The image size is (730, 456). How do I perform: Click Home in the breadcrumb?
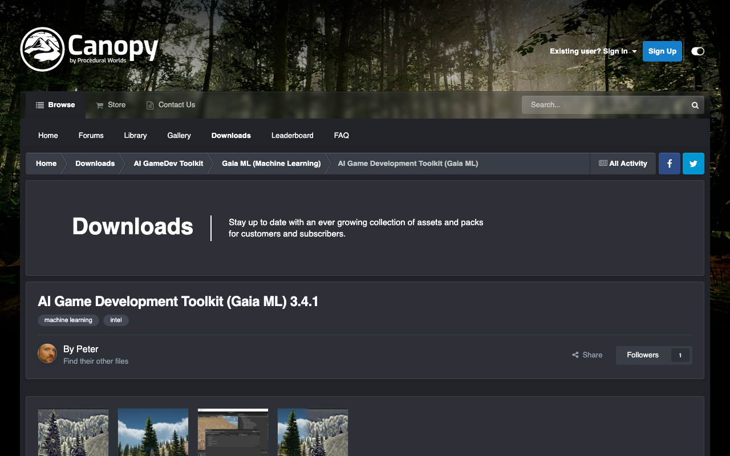[46, 164]
